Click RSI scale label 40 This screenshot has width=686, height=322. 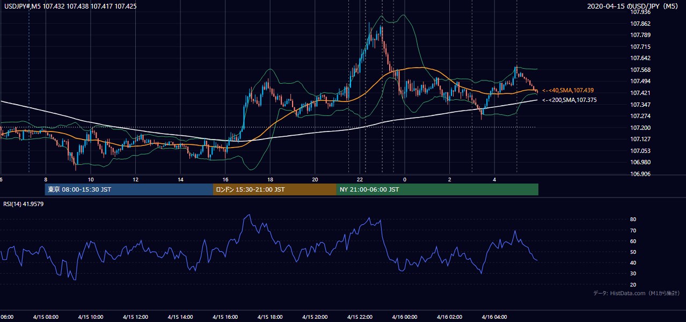pyautogui.click(x=633, y=262)
